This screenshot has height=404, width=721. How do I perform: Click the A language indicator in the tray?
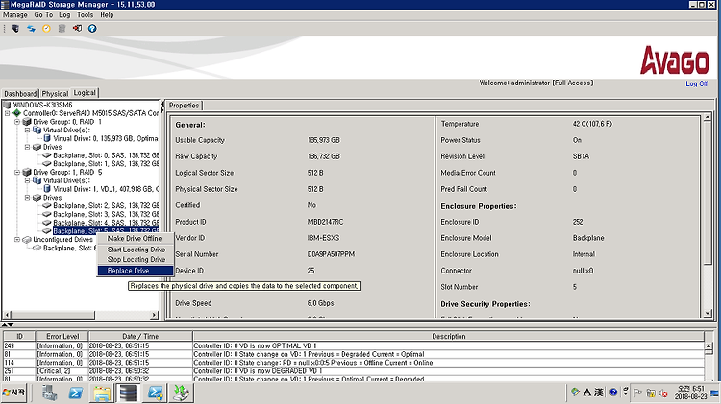[587, 392]
